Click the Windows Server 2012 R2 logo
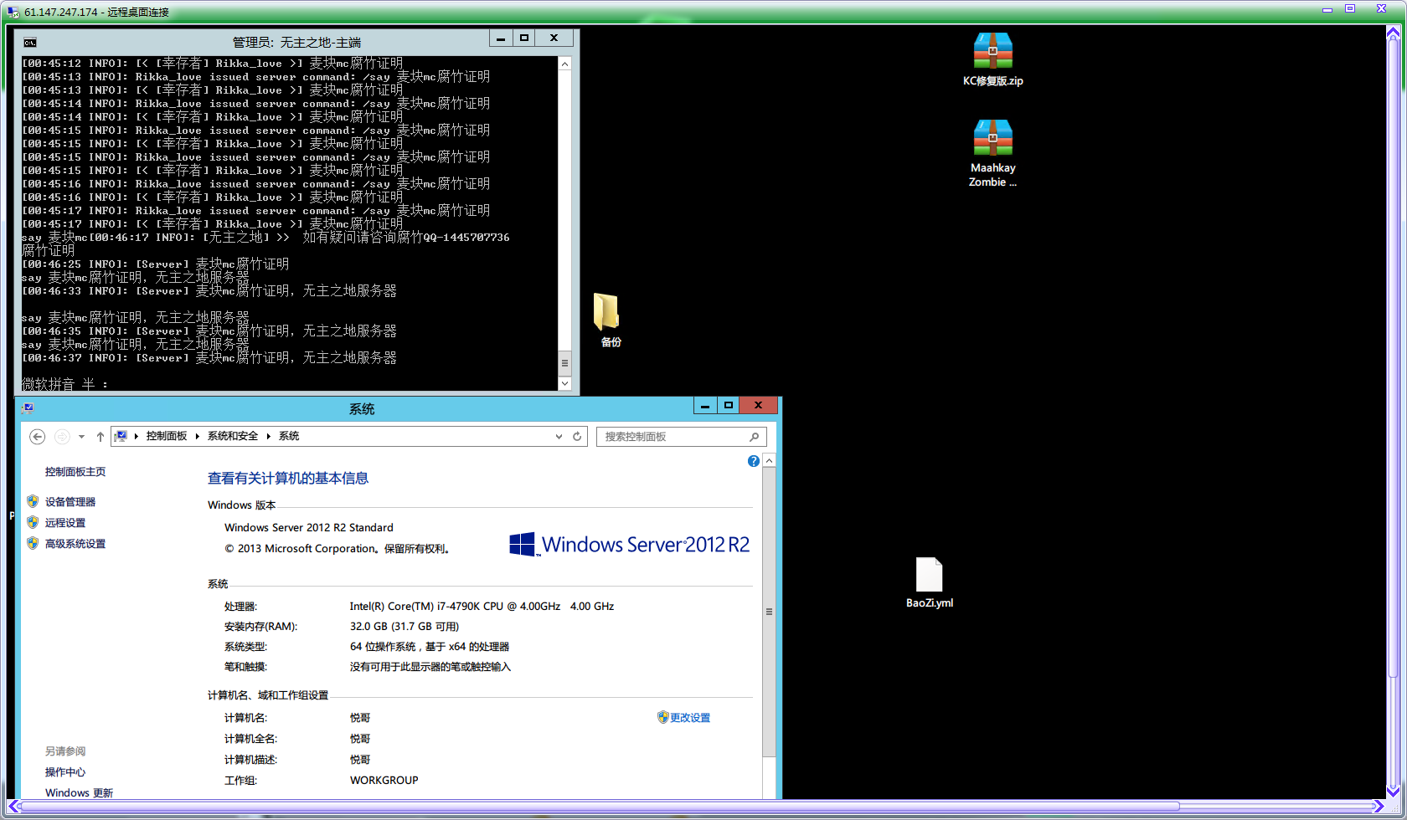This screenshot has width=1407, height=820. point(629,545)
